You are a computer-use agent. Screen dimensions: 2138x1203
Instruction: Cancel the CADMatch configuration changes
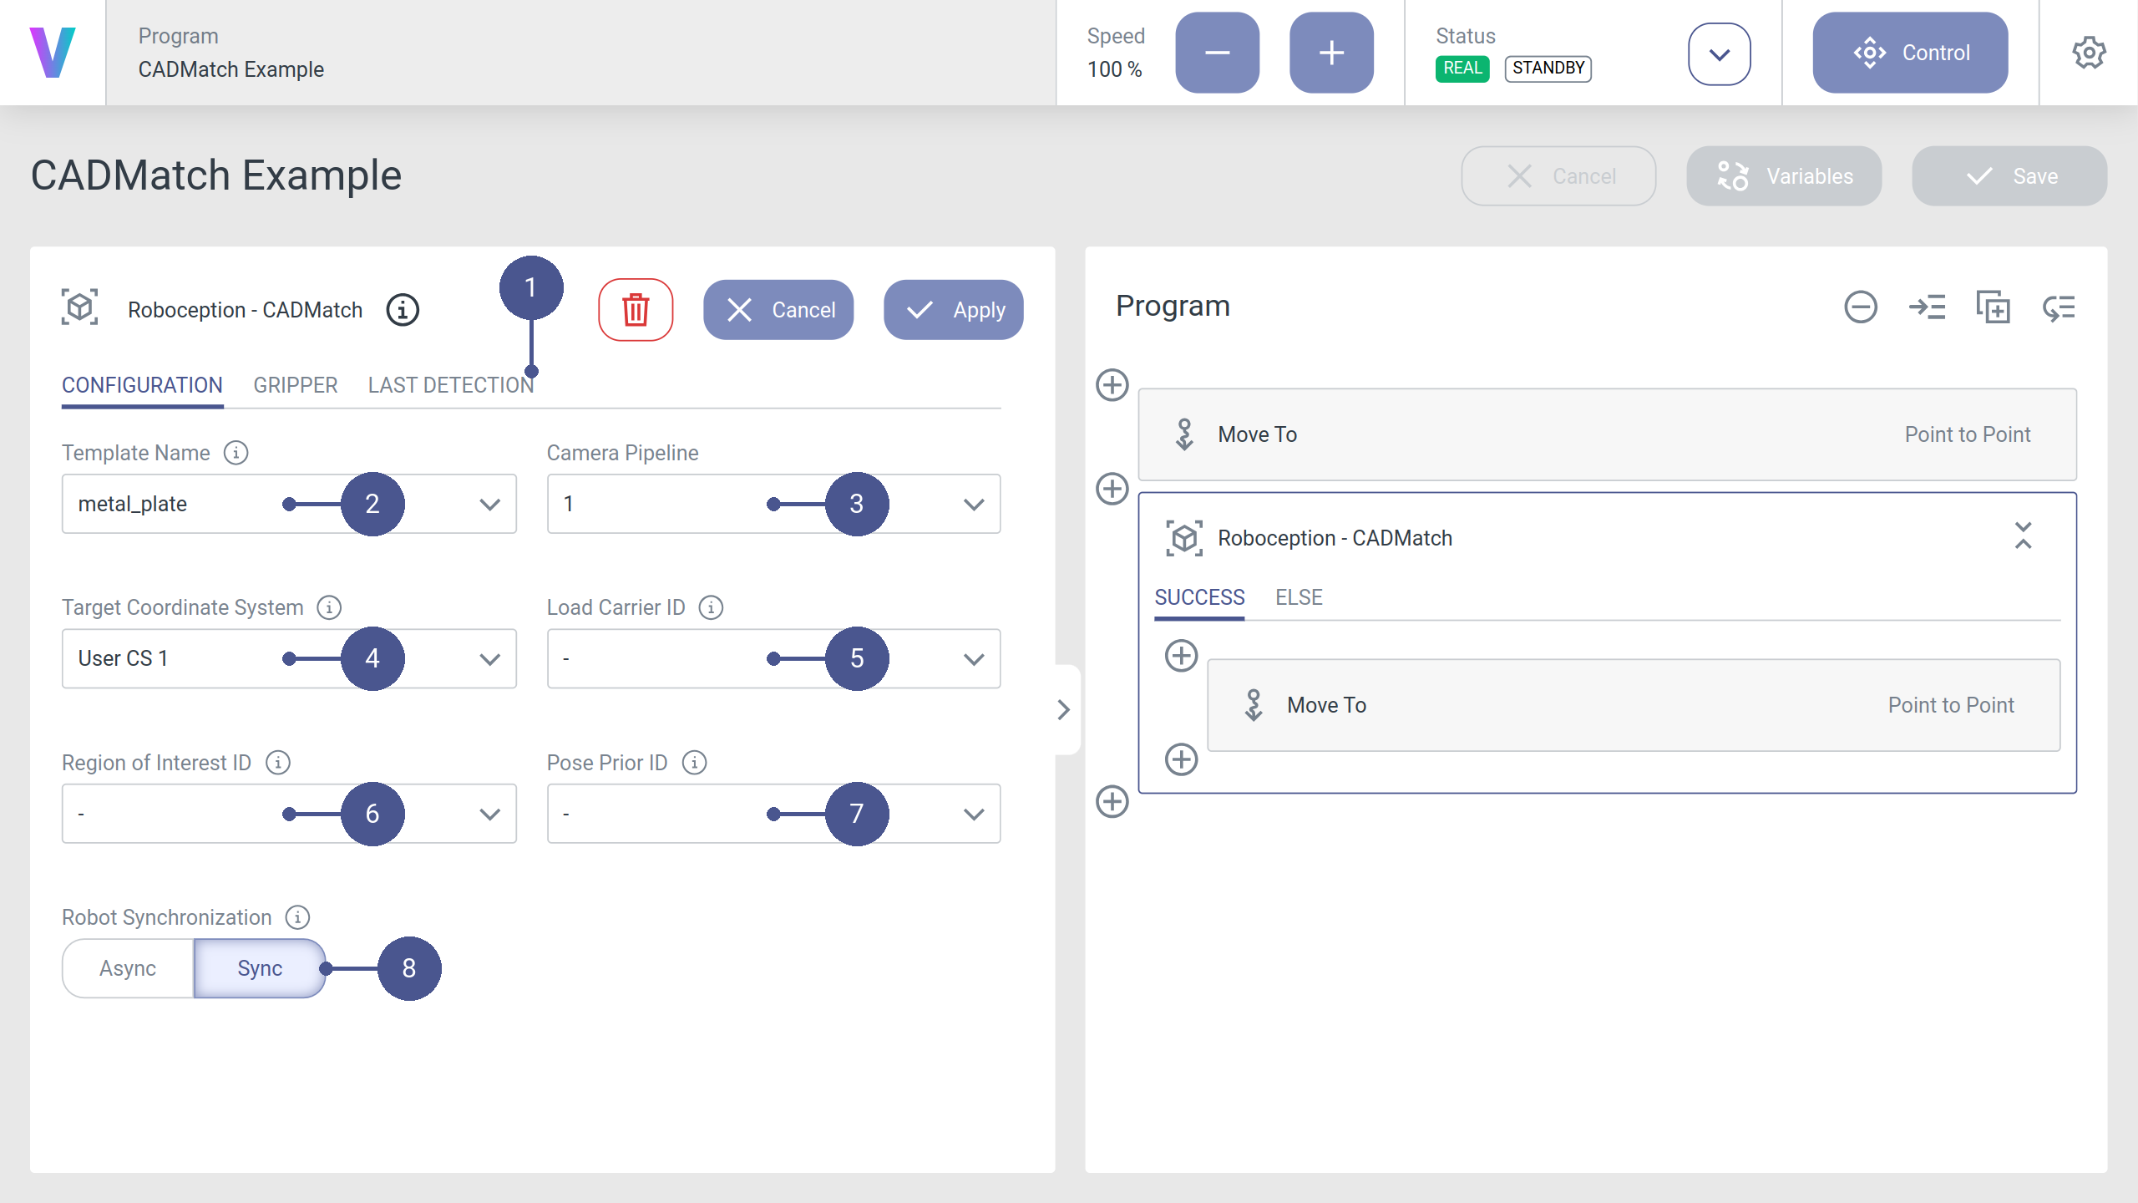778,310
